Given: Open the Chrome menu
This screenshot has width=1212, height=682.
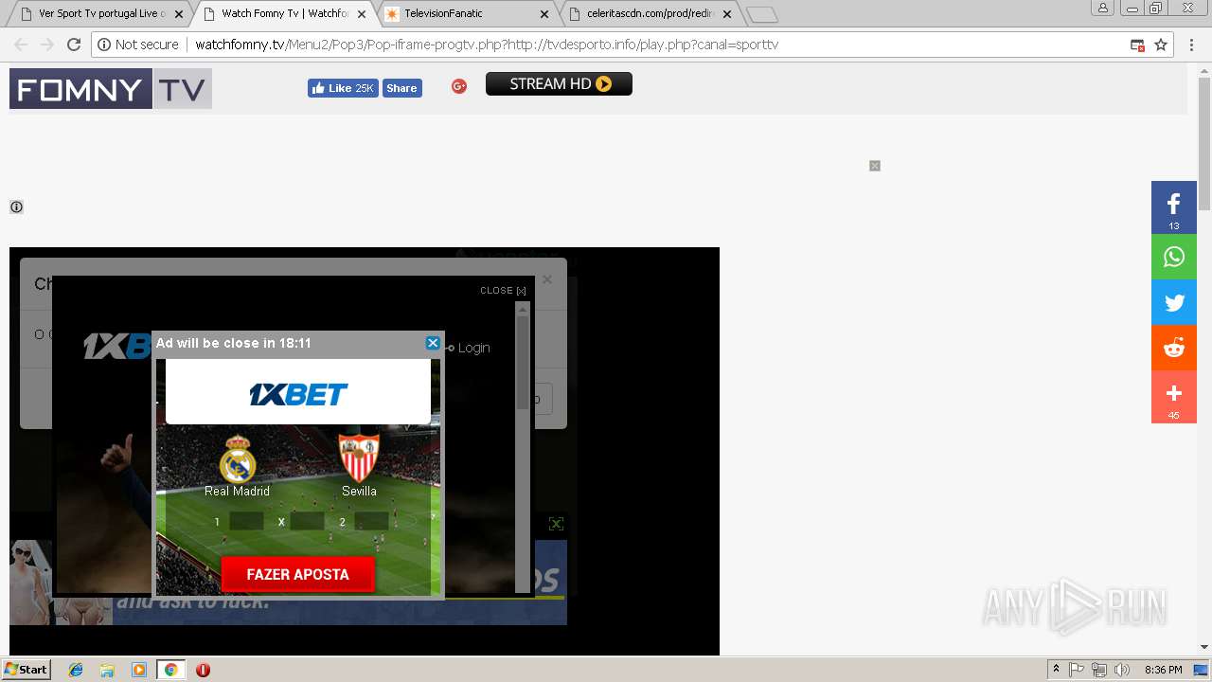Looking at the screenshot, I should click(x=1192, y=45).
